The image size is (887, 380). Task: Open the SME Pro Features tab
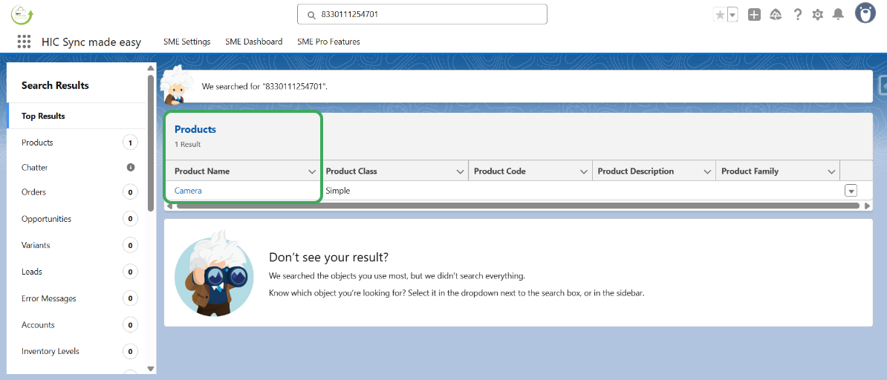pos(328,42)
